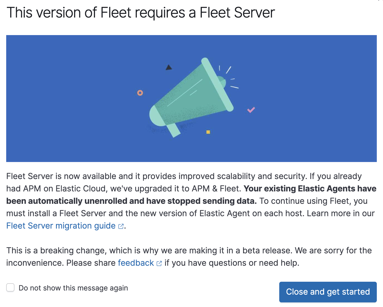Click the orange circle in the illustration
This screenshot has width=383, height=307.
pyautogui.click(x=140, y=93)
